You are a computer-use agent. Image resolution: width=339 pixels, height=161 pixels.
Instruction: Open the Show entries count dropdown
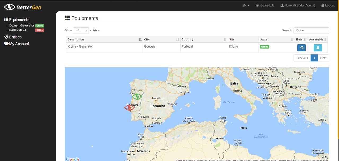(x=81, y=30)
